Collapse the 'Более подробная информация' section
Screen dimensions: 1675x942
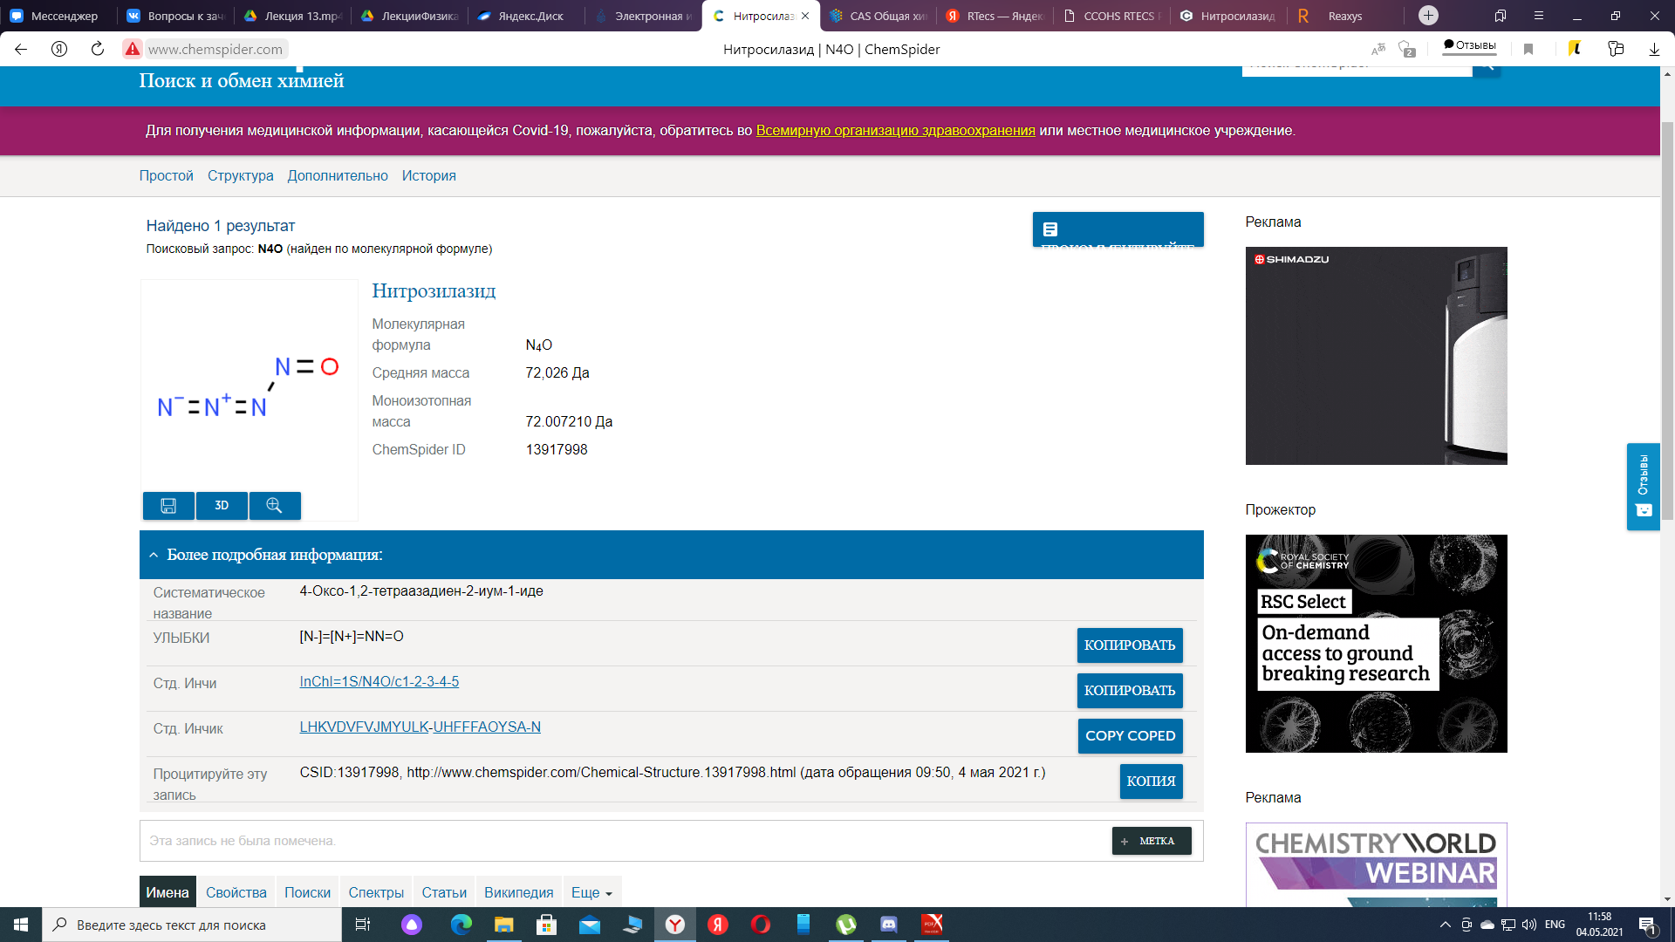click(x=154, y=556)
